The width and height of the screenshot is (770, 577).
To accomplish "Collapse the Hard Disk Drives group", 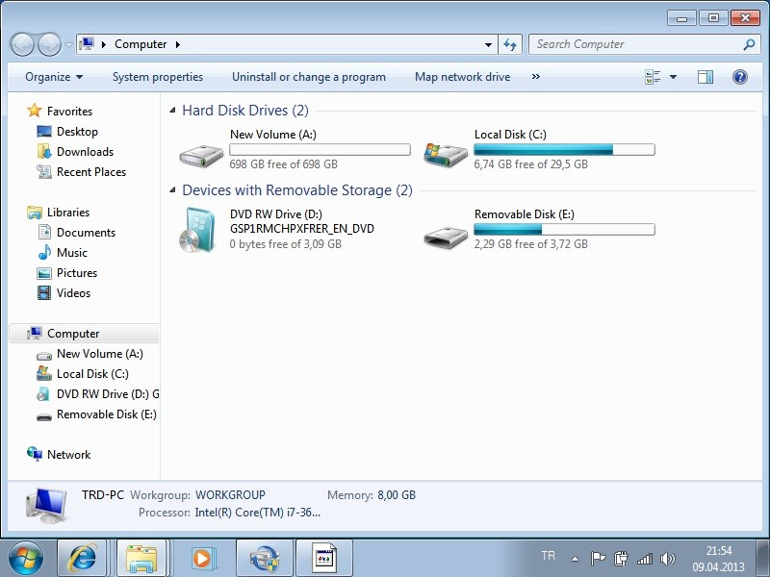I will click(173, 111).
